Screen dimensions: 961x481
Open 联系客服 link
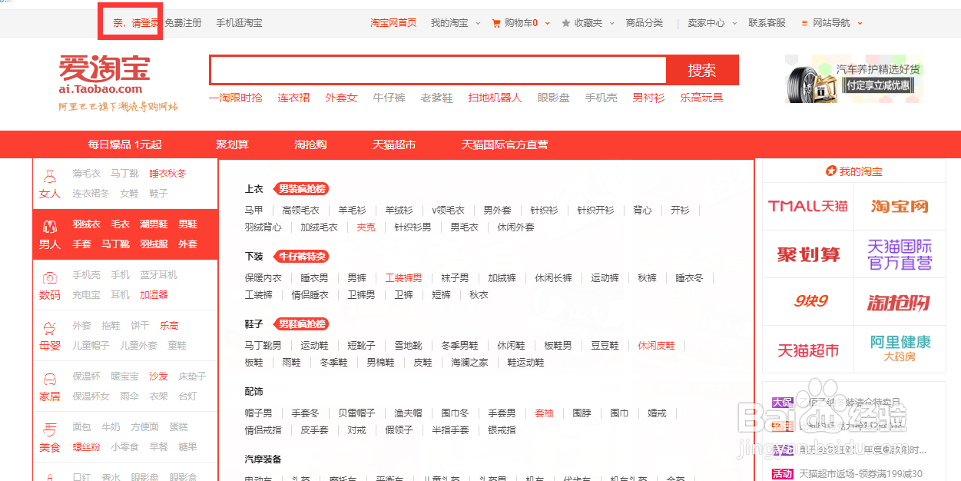[767, 23]
